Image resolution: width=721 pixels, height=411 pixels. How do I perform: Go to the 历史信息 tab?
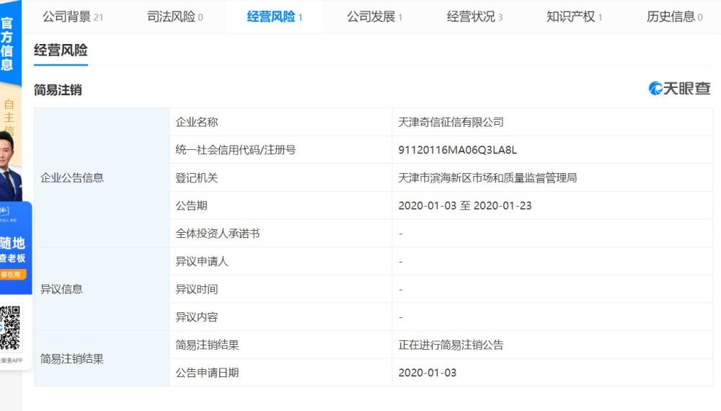point(675,17)
